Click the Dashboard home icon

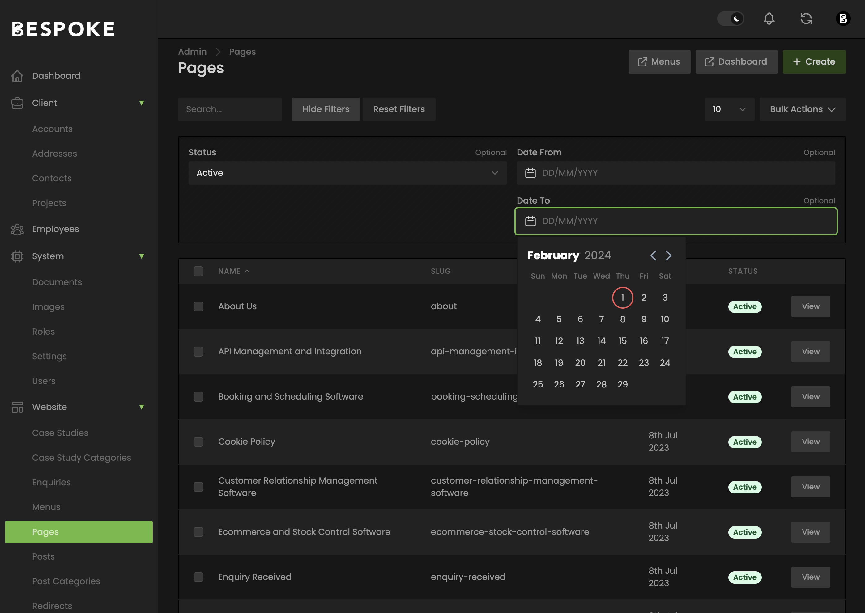pos(17,76)
